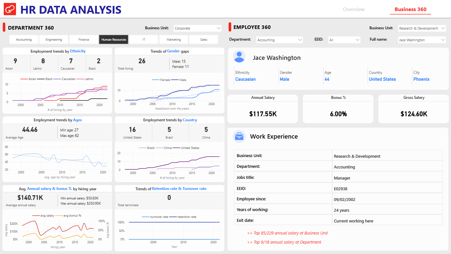This screenshot has width=451, height=254.
Task: Switch to the Overview tab
Action: (354, 9)
